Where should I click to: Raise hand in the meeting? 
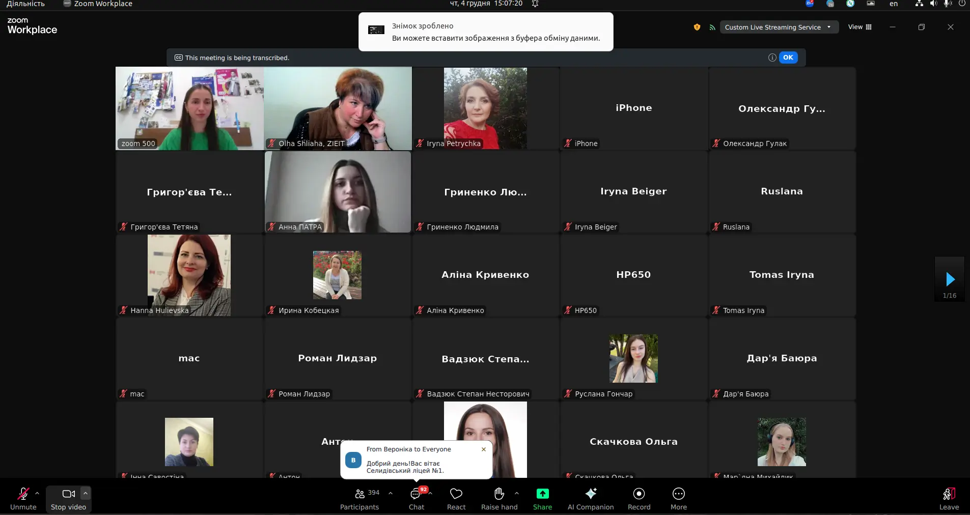point(499,499)
